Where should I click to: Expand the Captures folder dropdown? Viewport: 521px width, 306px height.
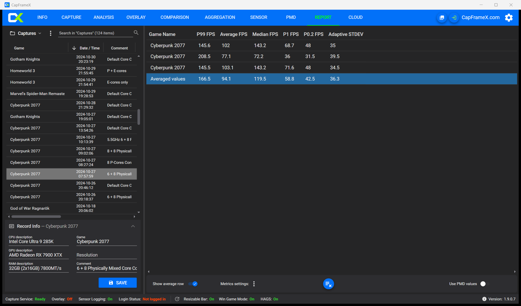pyautogui.click(x=40, y=33)
